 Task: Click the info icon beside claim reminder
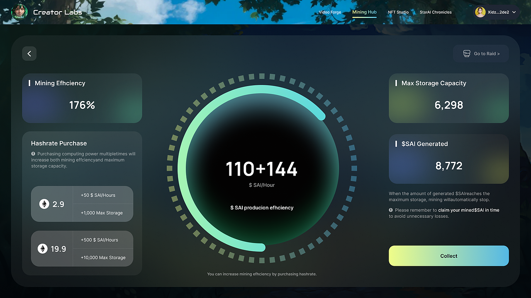[x=391, y=210]
